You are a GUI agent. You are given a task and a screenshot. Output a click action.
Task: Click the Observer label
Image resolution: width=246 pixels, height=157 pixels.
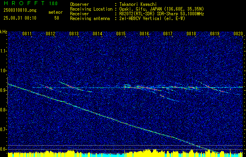(x=79, y=4)
